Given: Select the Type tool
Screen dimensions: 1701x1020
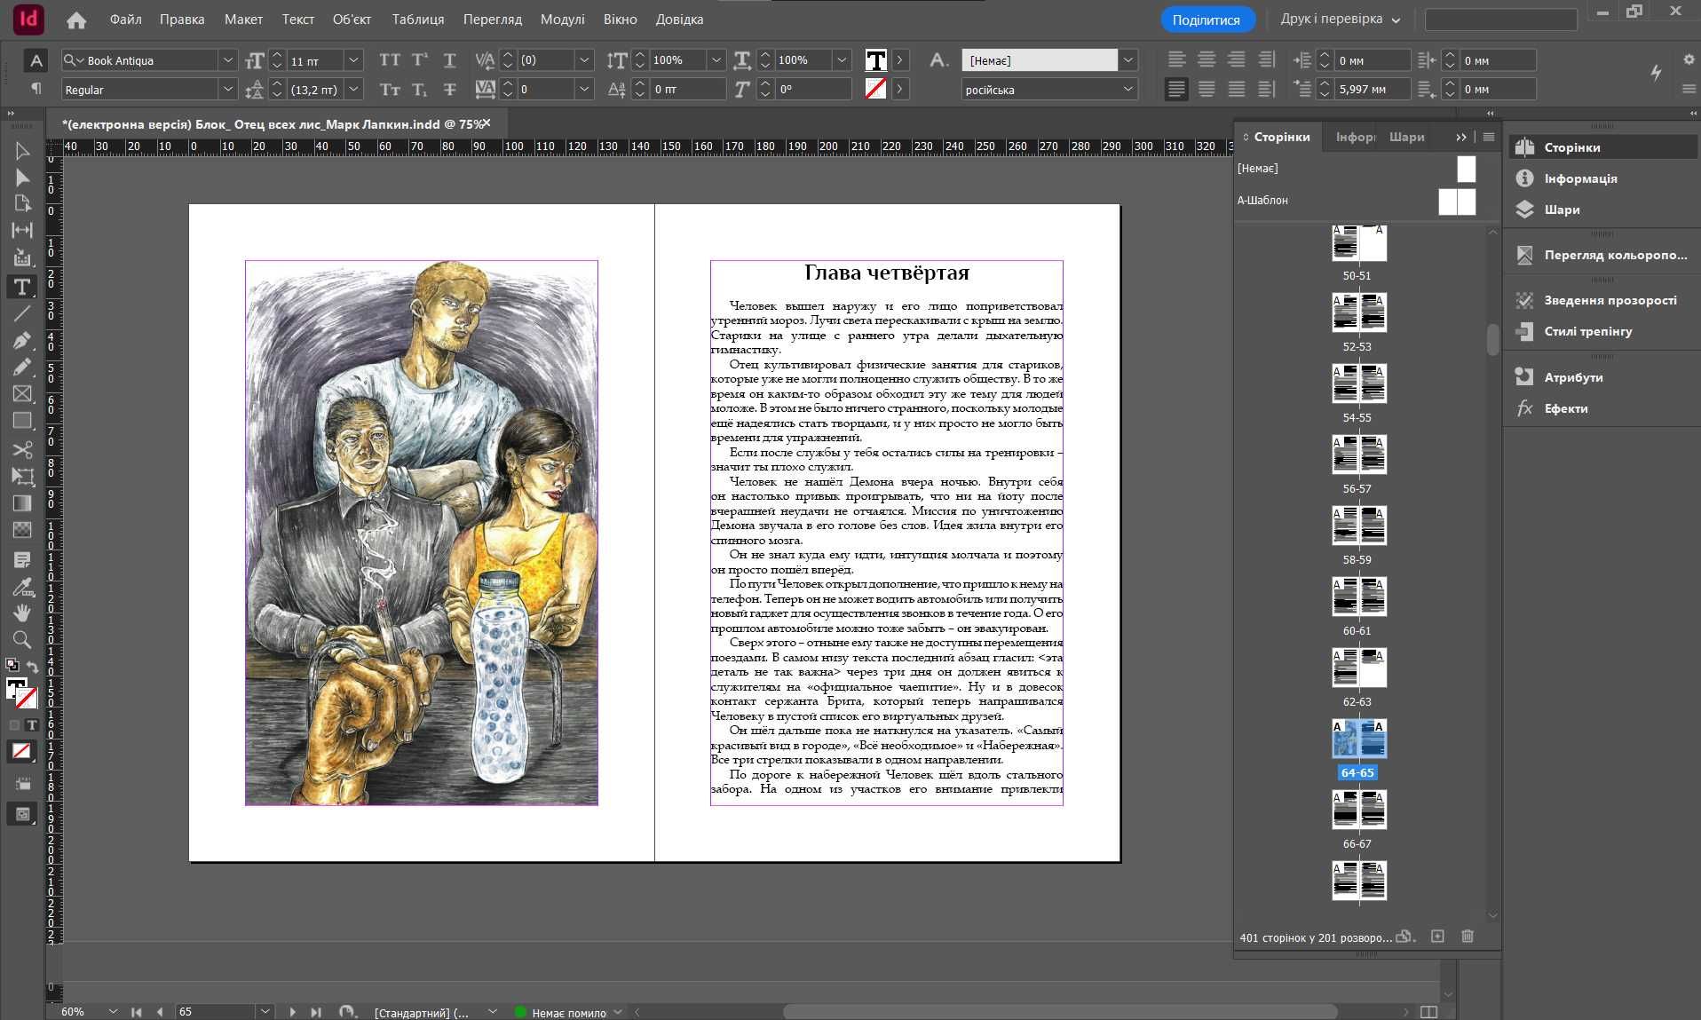Looking at the screenshot, I should [x=22, y=287].
